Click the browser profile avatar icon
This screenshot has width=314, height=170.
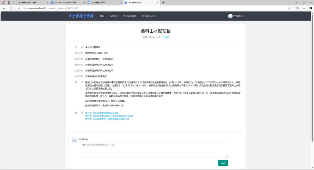click(x=3, y=2)
